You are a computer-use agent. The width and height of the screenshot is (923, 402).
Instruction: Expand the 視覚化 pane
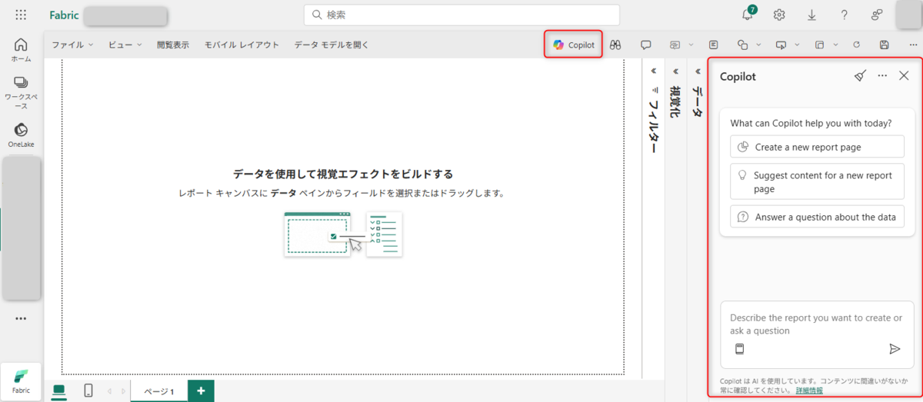coord(675,70)
